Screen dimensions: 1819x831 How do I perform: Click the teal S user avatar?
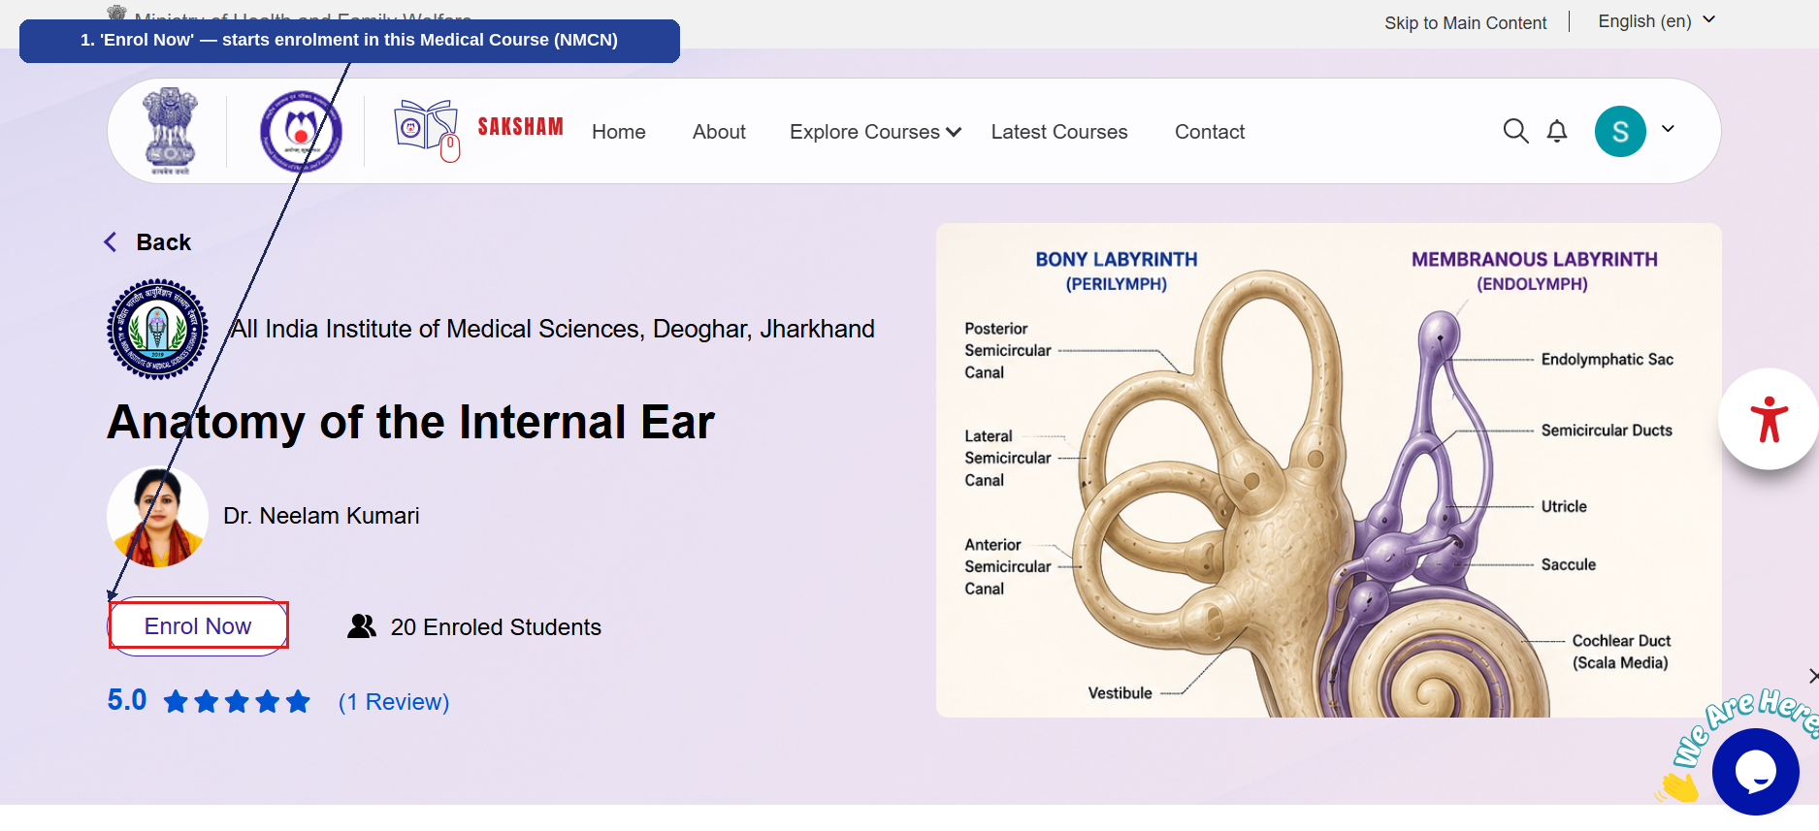1620,131
